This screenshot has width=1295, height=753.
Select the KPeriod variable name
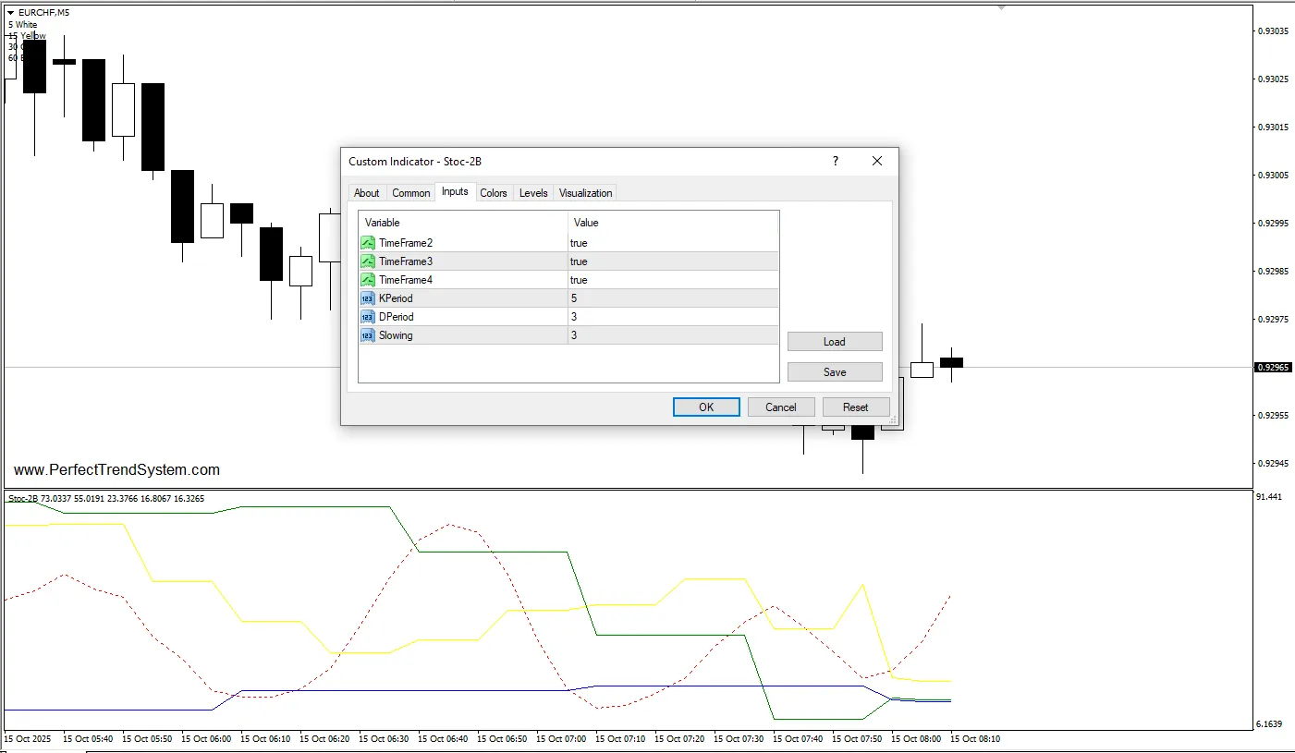click(x=396, y=298)
